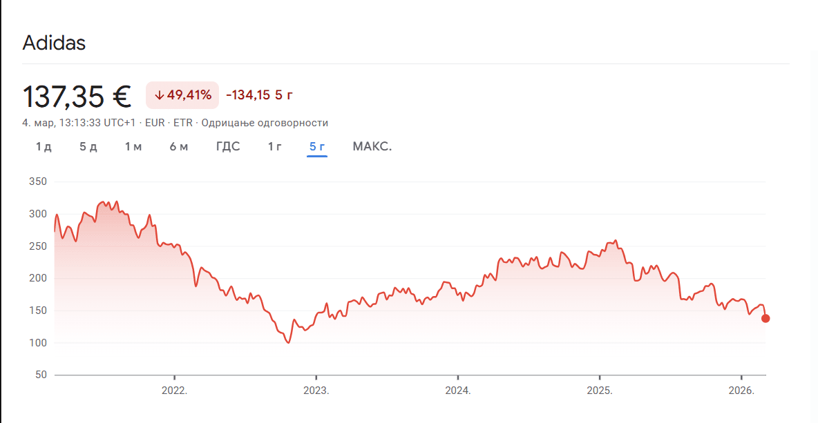Switch to the "1 г" range tab

(x=275, y=146)
